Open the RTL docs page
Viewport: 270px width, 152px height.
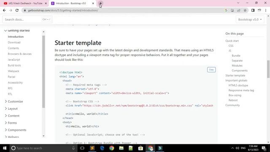click(x=10, y=94)
